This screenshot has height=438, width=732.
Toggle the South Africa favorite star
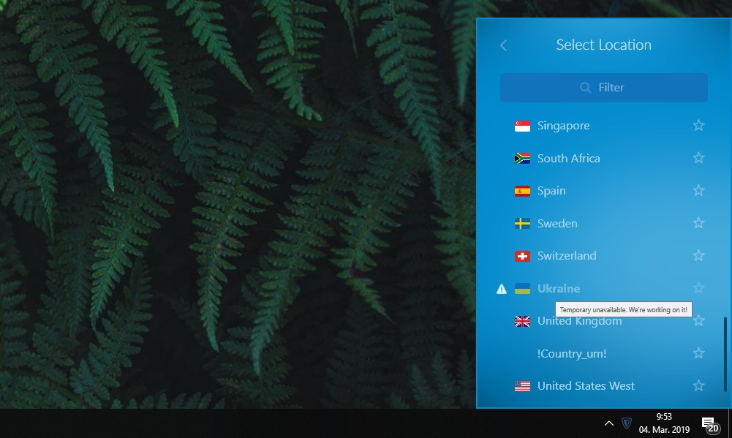click(698, 158)
